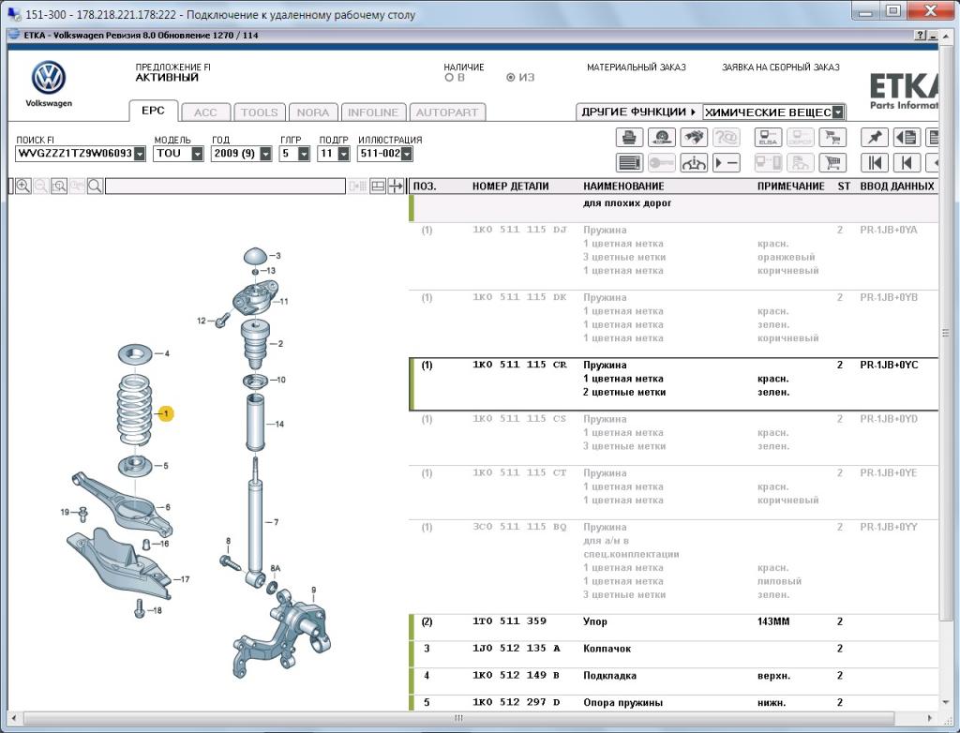Image resolution: width=960 pixels, height=733 pixels.
Task: Go to previous record icon
Action: point(907,163)
